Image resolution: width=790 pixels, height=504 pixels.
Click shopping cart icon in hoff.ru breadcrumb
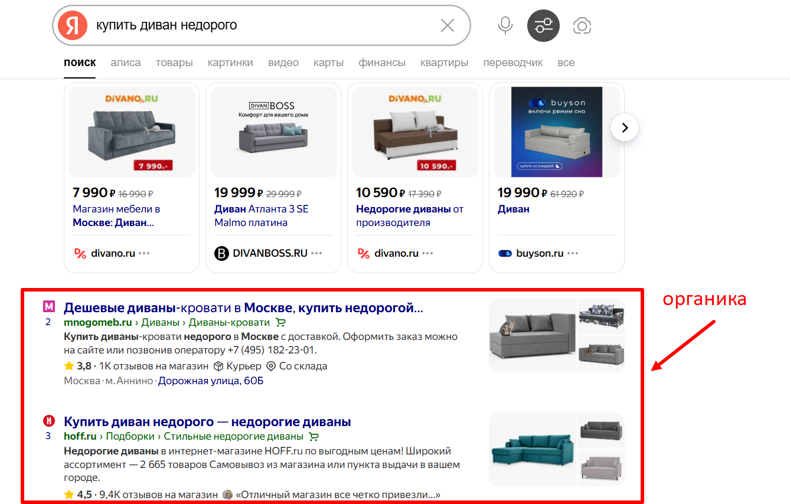(x=314, y=437)
